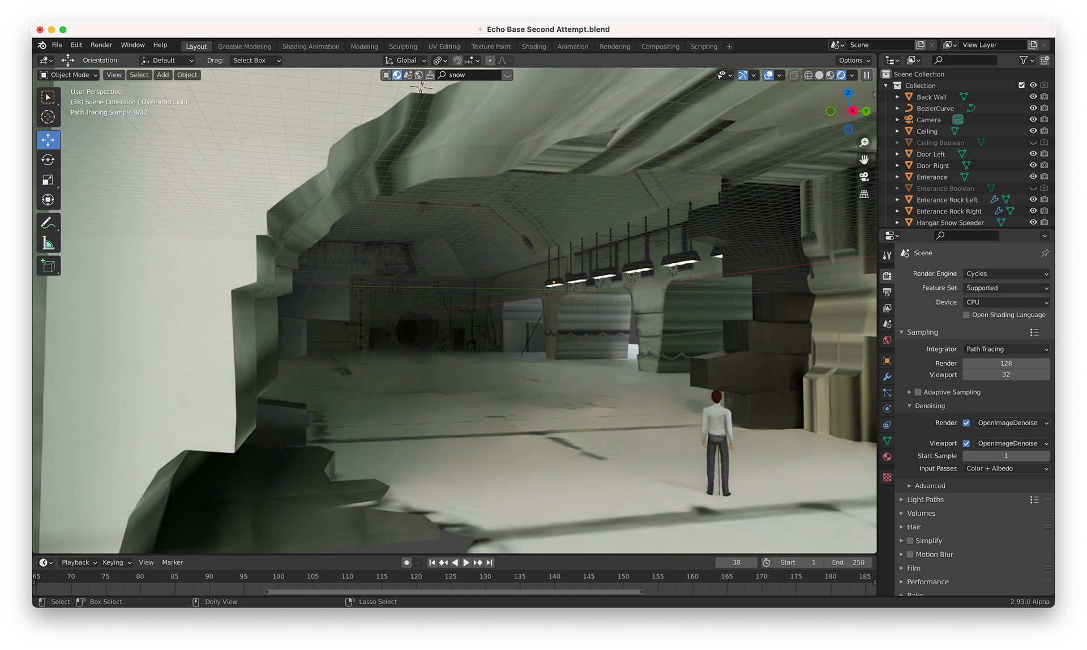The height and width of the screenshot is (650, 1087).
Task: Open the Object Data properties tab icon
Action: 887,441
